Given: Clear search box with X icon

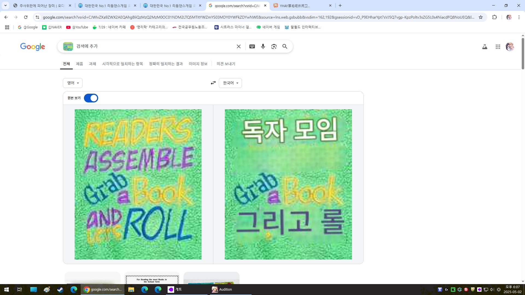Looking at the screenshot, I should tap(239, 46).
